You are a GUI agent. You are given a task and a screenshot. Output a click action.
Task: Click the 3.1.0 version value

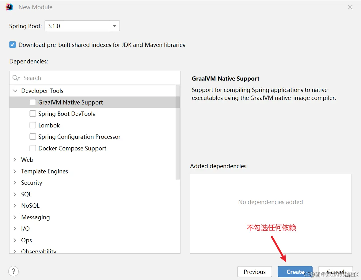pos(54,26)
